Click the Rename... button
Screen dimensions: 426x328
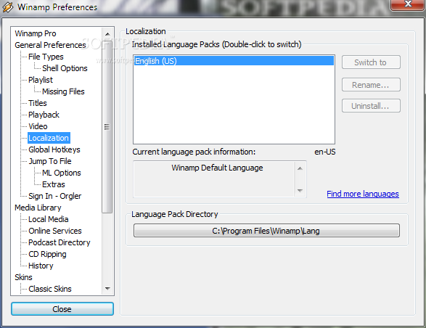[371, 85]
